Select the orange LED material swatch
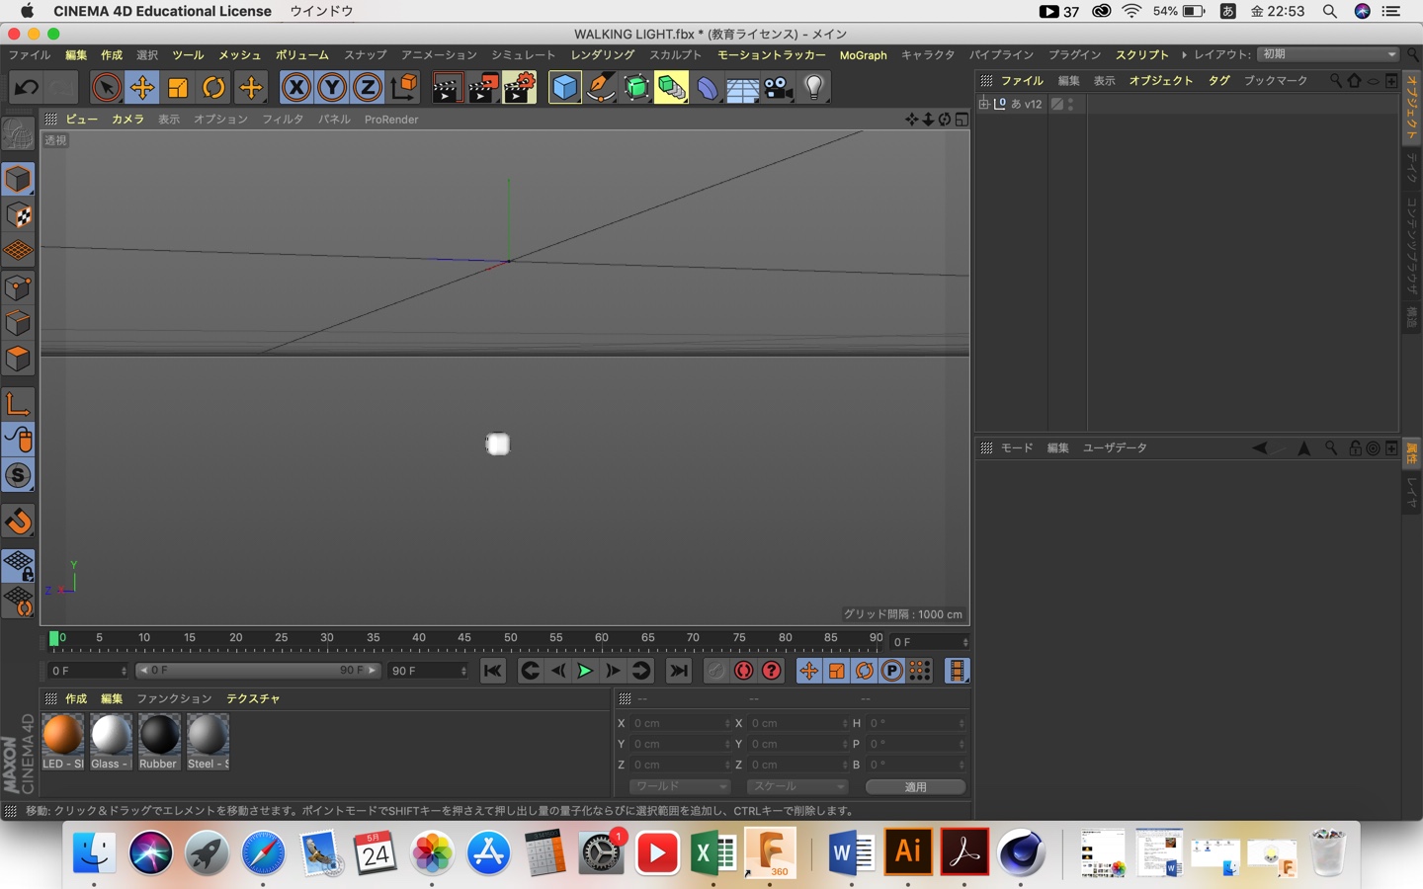The height and width of the screenshot is (889, 1423). (62, 736)
